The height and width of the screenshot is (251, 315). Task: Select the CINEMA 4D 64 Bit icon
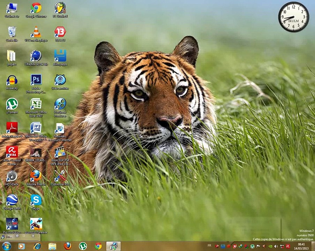[36, 56]
